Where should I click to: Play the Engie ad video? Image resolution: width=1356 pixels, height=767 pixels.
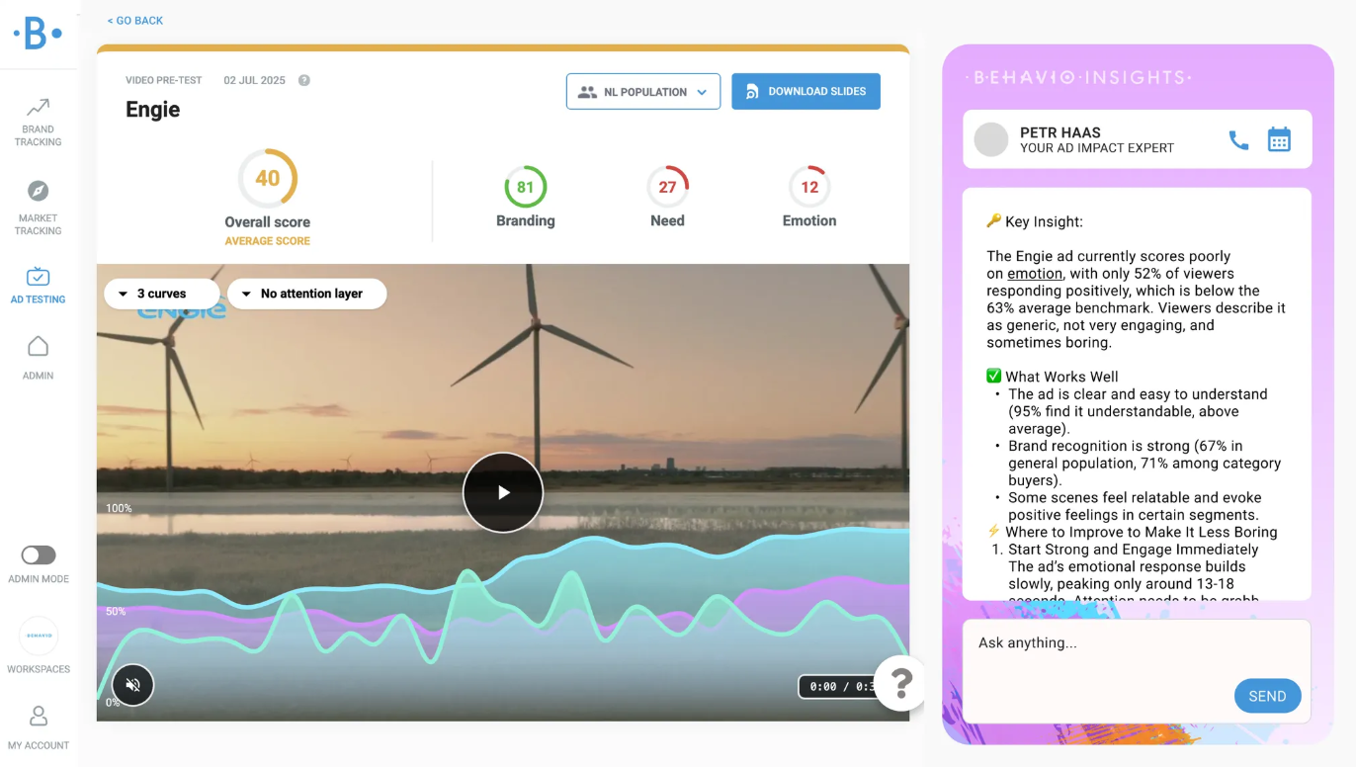tap(503, 492)
